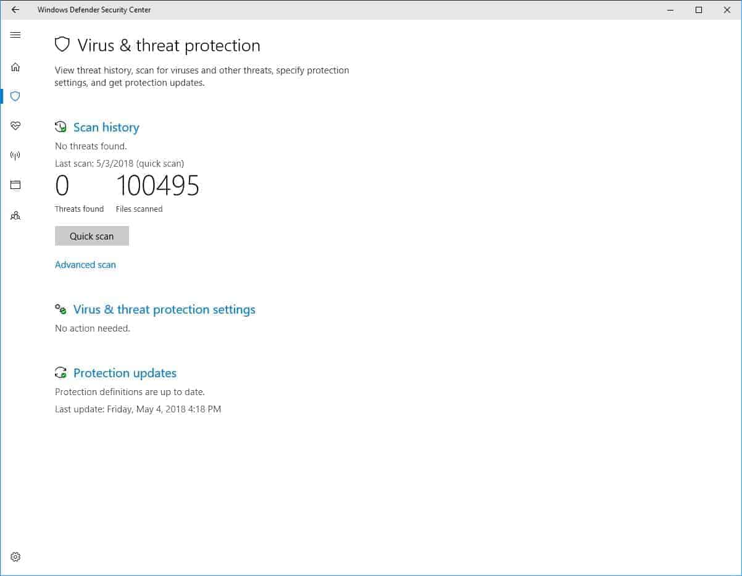Minimize the Windows Defender window
The image size is (742, 576).
(x=670, y=10)
